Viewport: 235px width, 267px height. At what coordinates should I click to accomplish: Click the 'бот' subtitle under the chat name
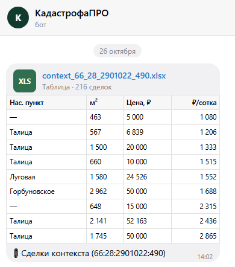tap(41, 25)
